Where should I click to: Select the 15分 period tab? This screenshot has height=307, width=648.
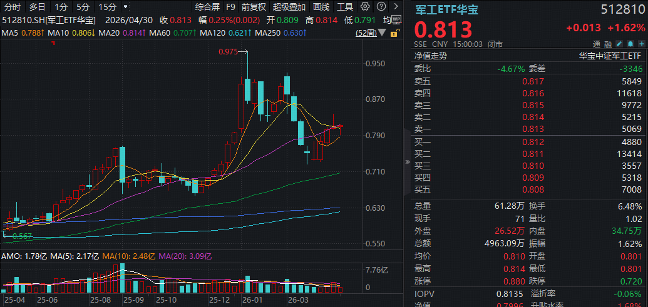click(x=108, y=8)
